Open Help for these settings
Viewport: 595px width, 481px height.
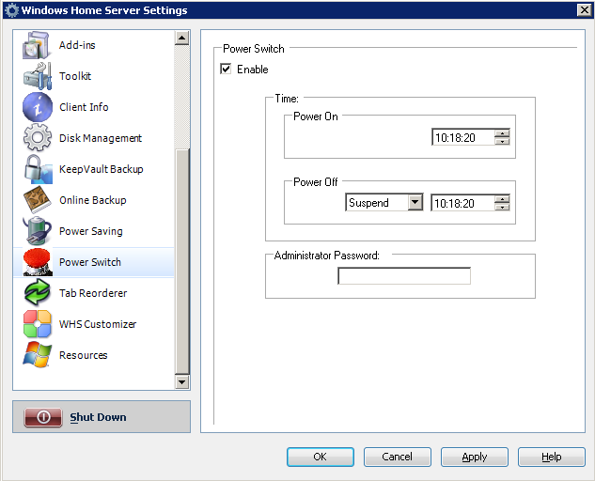click(x=552, y=457)
